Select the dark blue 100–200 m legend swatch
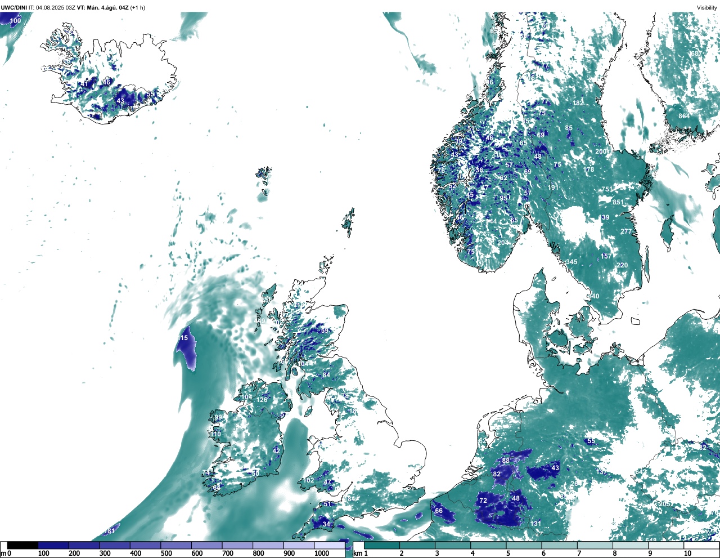Image resolution: width=720 pixels, height=558 pixels. click(53, 545)
